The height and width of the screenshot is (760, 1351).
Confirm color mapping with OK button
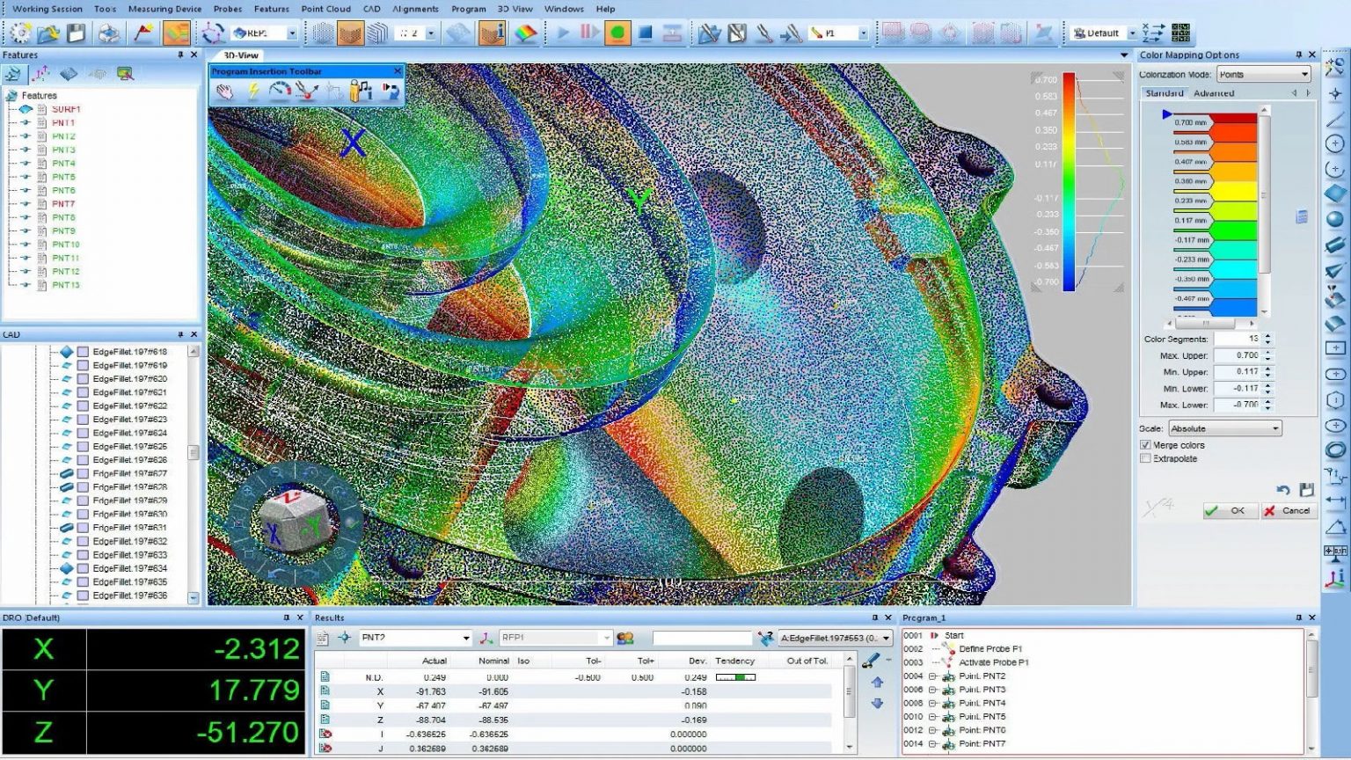(x=1229, y=510)
